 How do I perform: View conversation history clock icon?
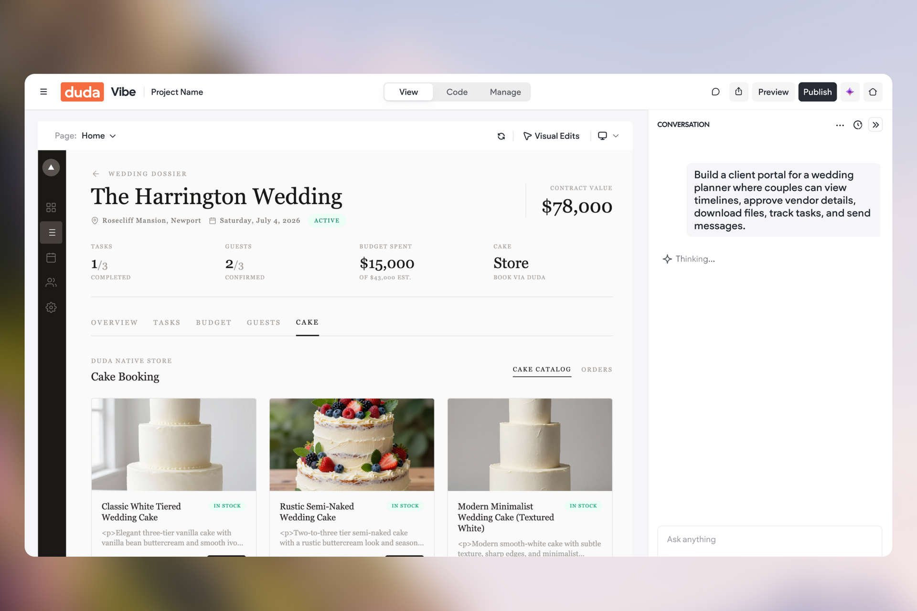click(858, 125)
